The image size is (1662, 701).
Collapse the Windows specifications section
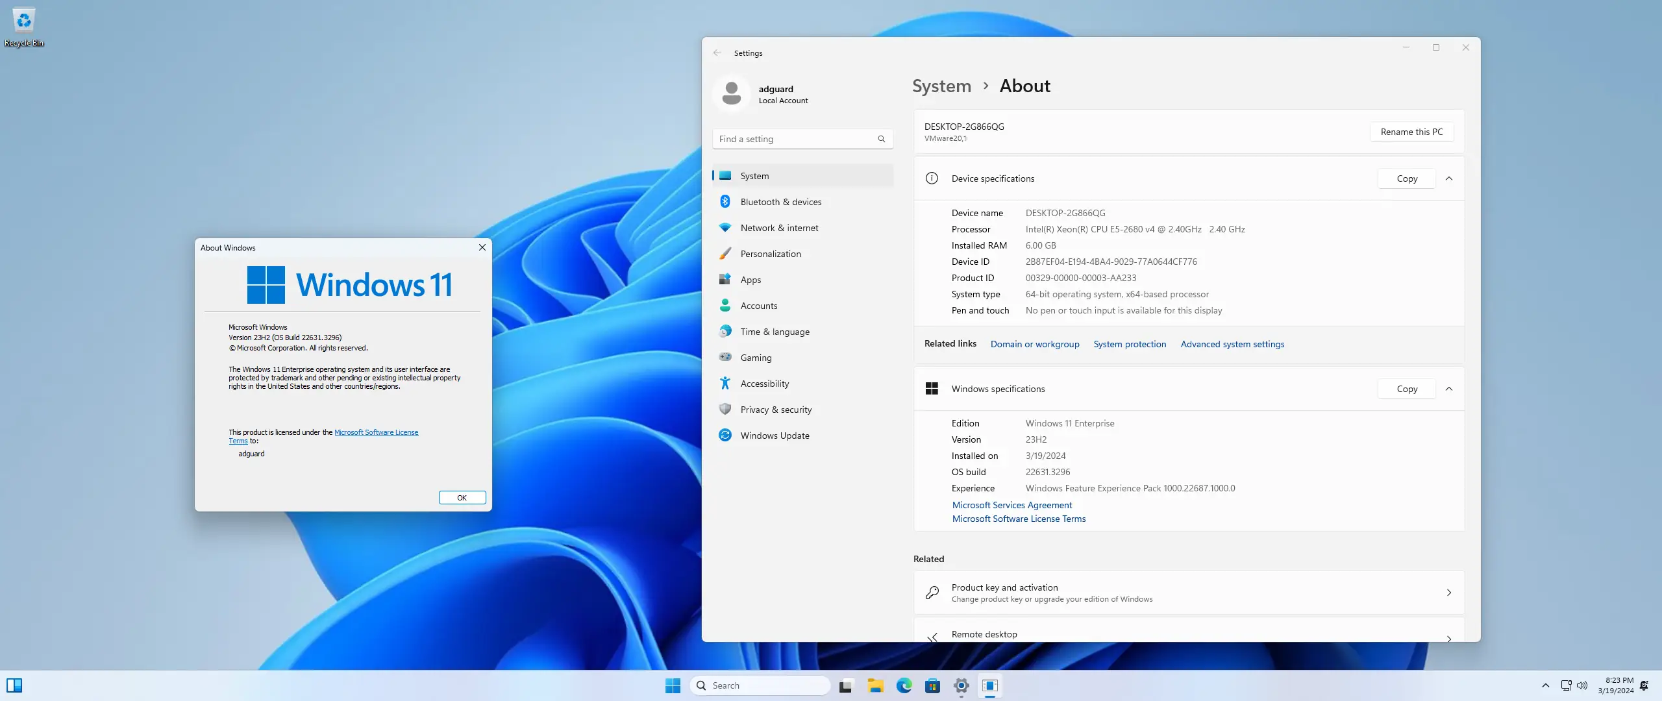point(1449,389)
